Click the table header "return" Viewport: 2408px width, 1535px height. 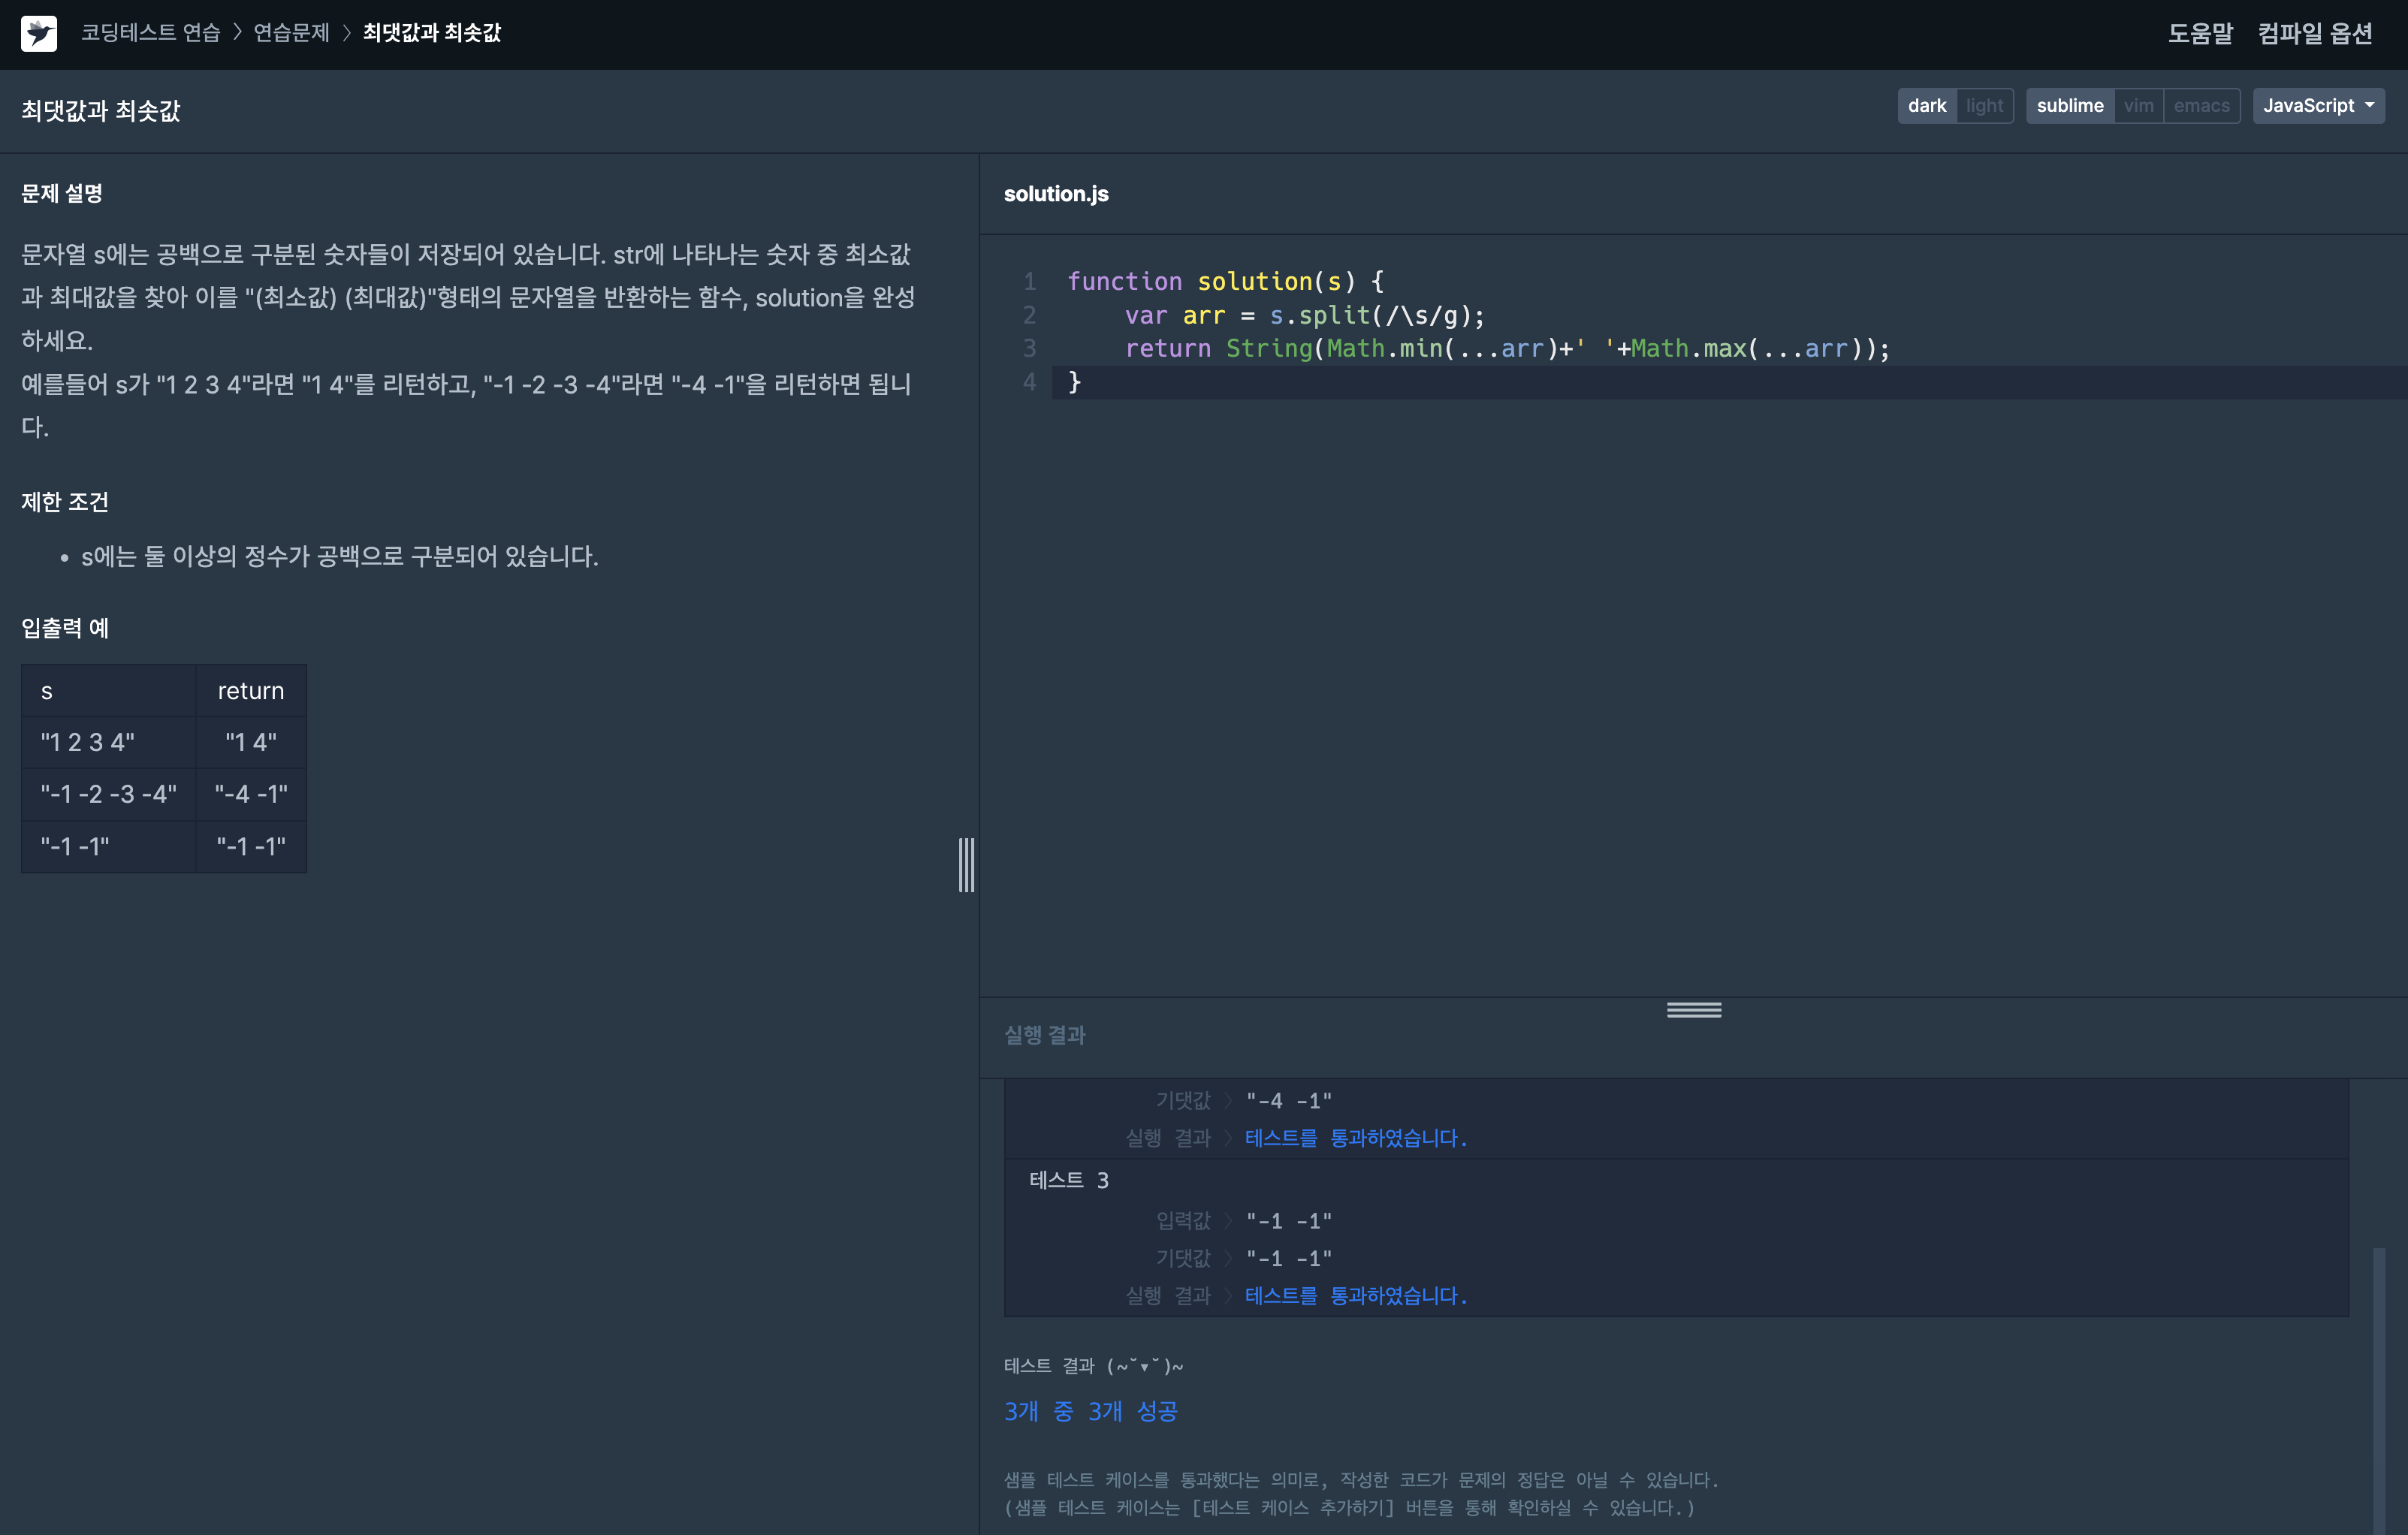tap(251, 691)
